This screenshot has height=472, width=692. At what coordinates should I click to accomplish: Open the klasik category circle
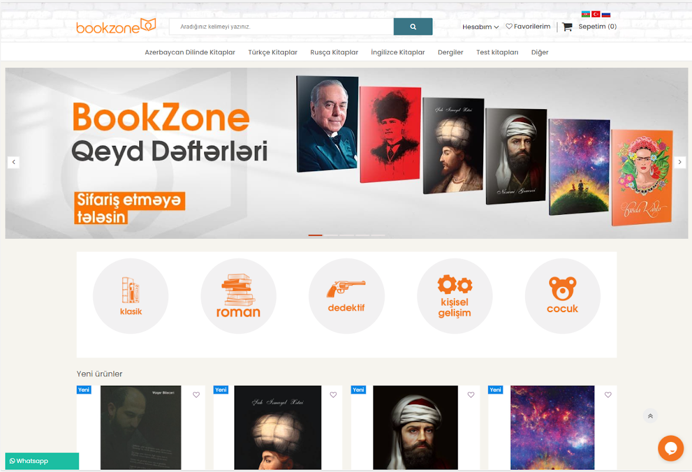point(130,296)
